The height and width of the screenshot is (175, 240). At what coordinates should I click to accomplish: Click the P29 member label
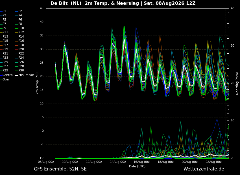coord(4,70)
